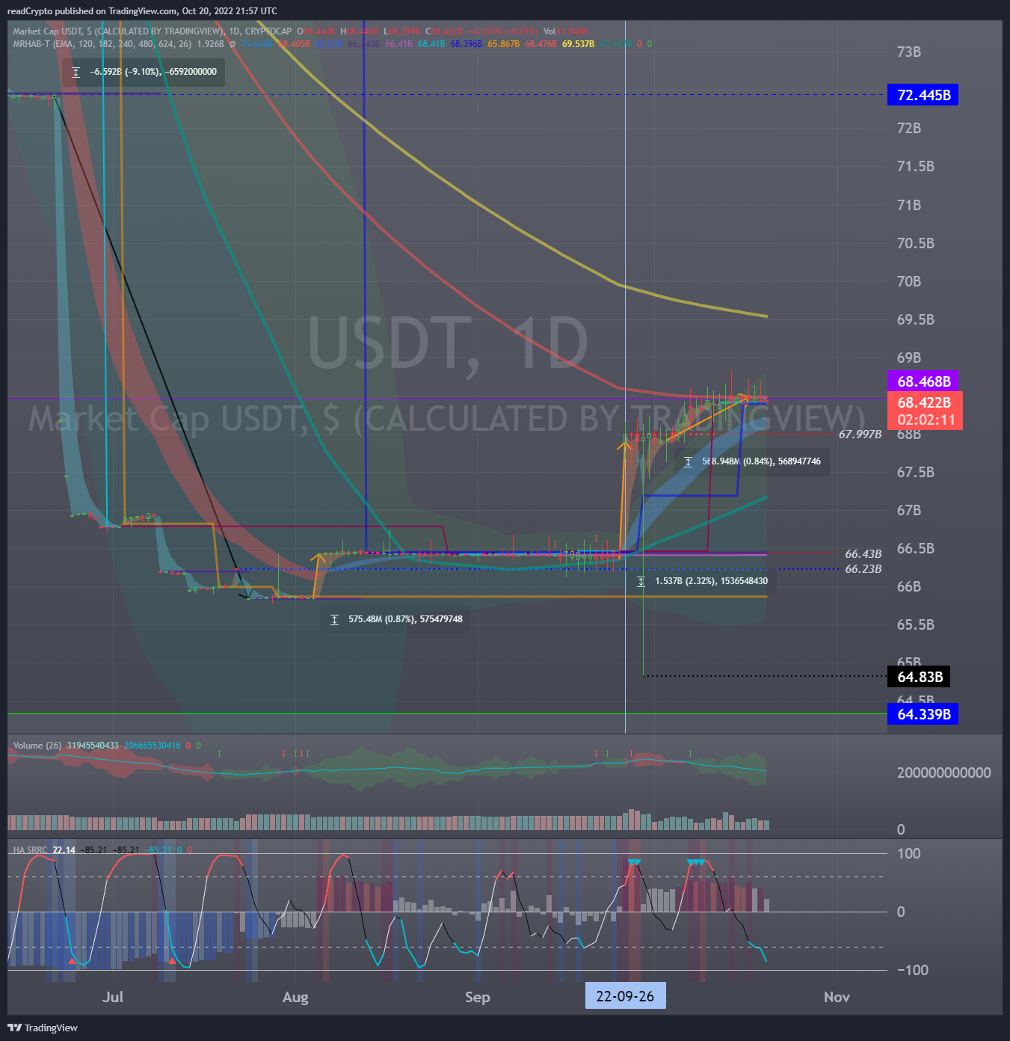Viewport: 1010px width, 1041px height.
Task: Select the 22-09-26 date label on the time axis
Action: tap(625, 996)
